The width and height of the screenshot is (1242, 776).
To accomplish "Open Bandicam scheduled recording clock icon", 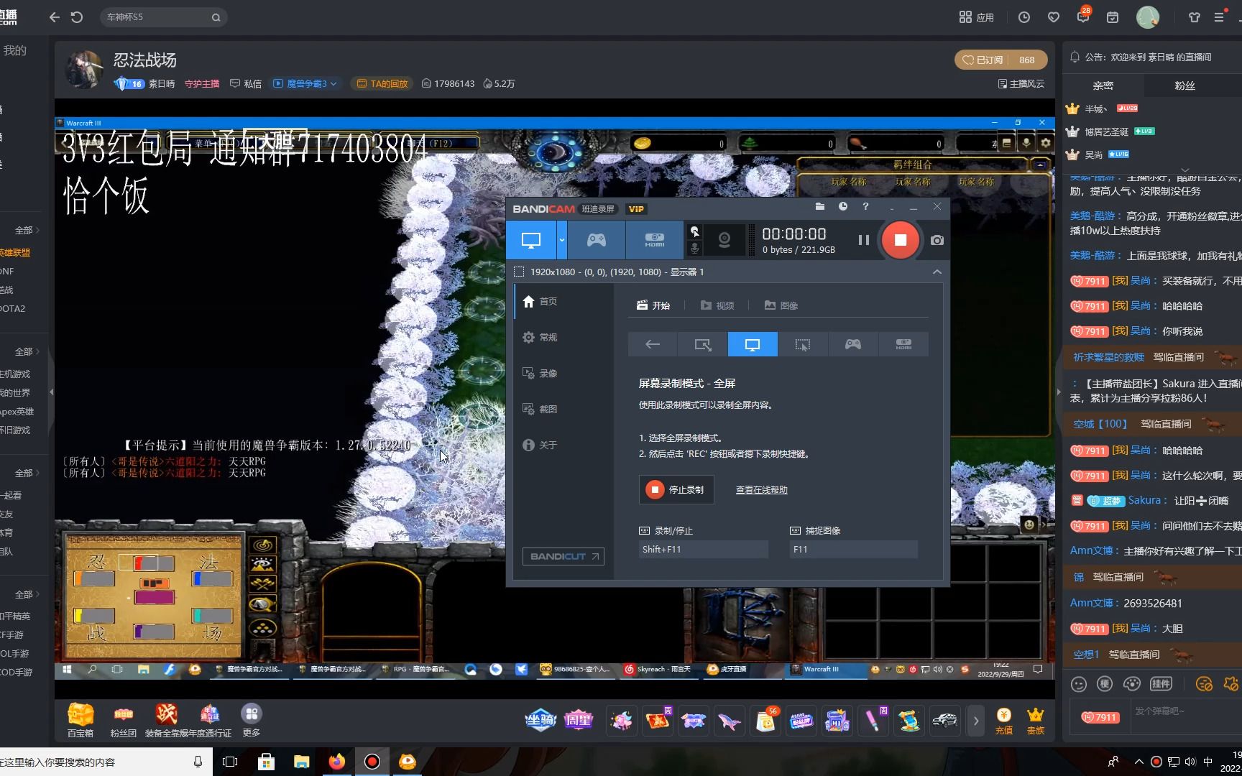I will 843,207.
